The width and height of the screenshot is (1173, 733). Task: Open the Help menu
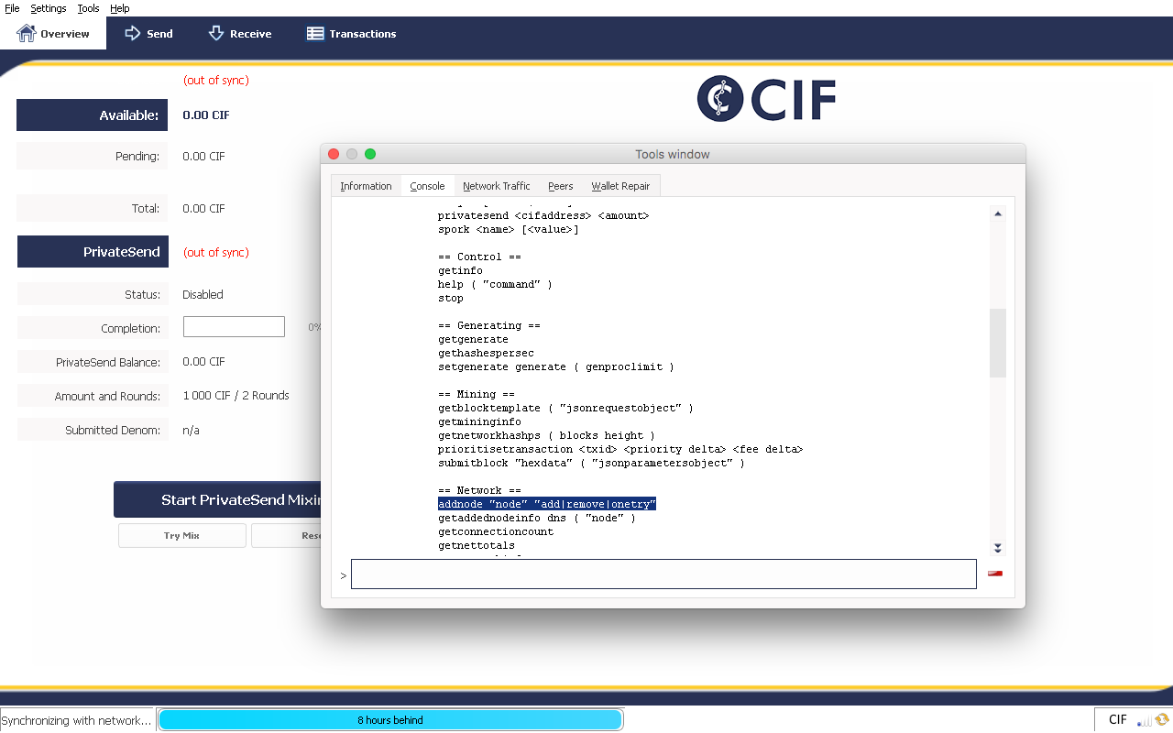120,8
